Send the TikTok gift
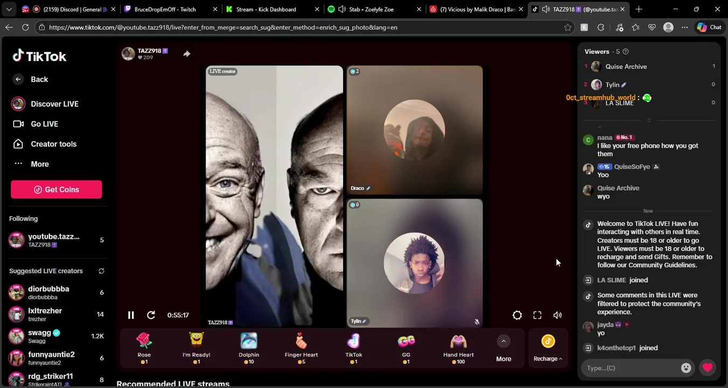 tap(354, 348)
